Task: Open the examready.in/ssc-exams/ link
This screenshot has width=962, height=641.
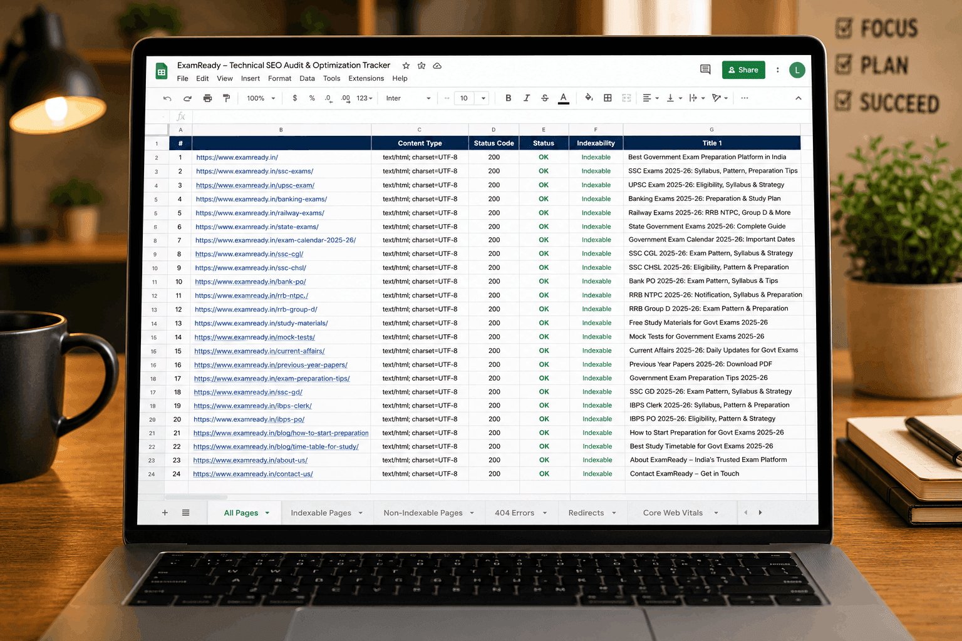Action: click(255, 172)
